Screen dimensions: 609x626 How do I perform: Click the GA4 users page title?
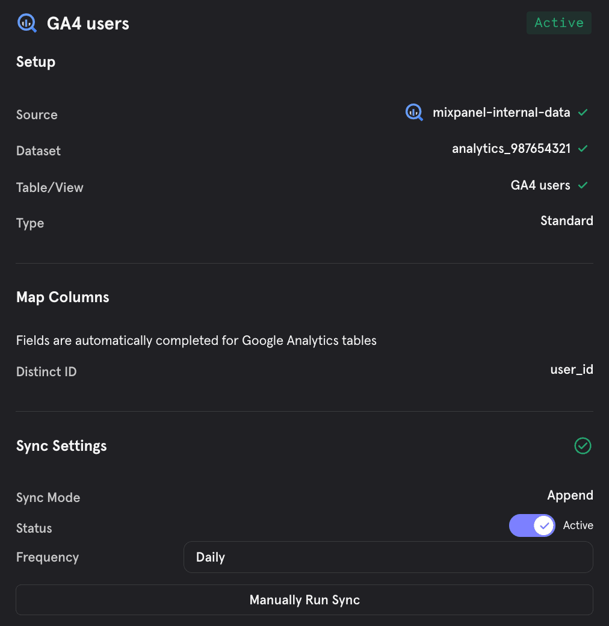[88, 23]
